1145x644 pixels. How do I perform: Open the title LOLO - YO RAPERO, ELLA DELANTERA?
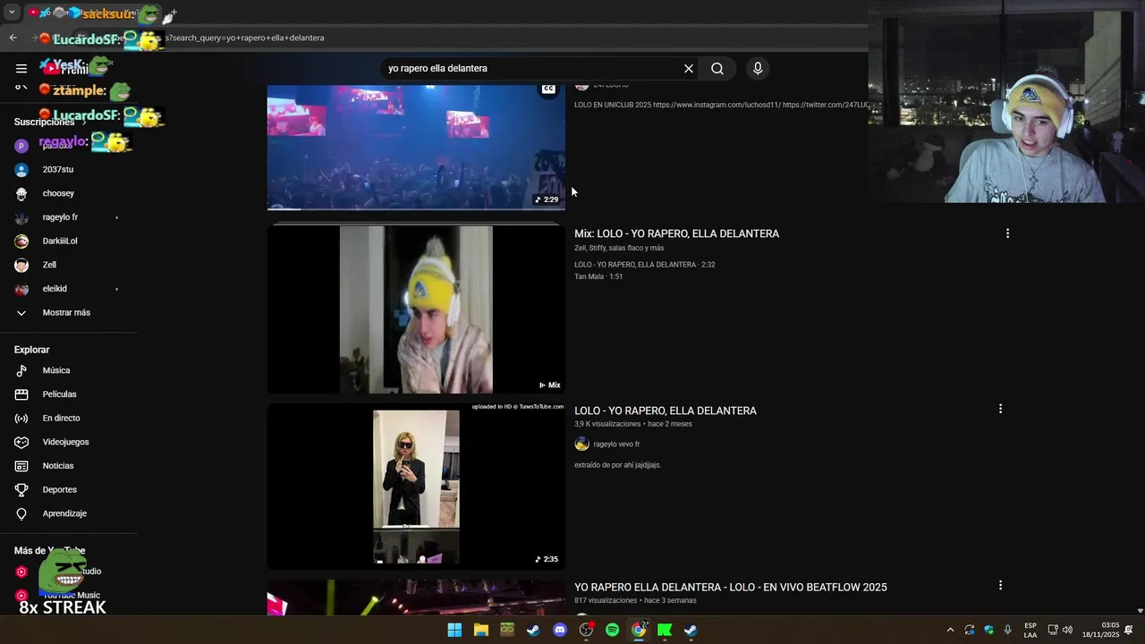[x=666, y=411]
